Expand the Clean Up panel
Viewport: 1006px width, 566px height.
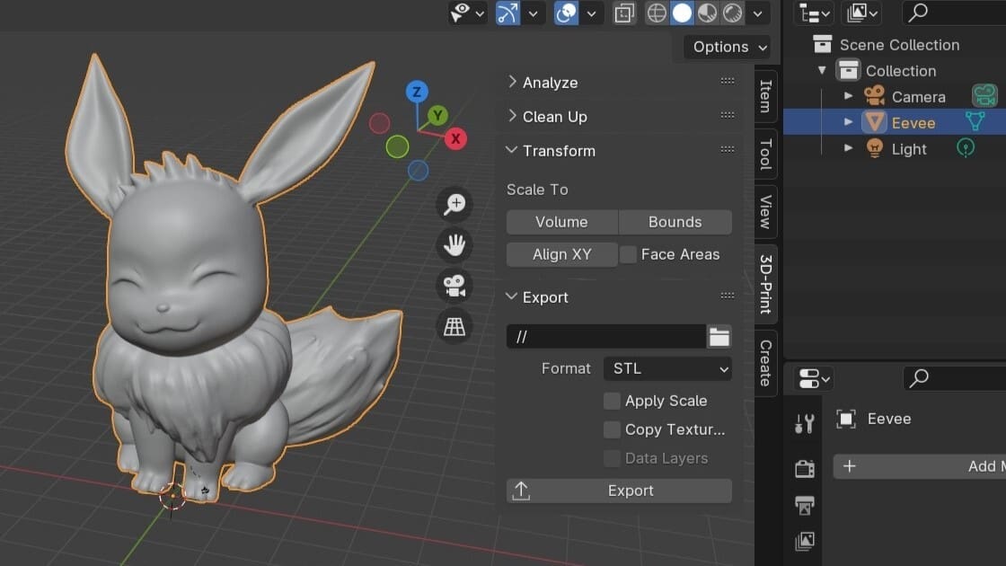click(x=555, y=116)
